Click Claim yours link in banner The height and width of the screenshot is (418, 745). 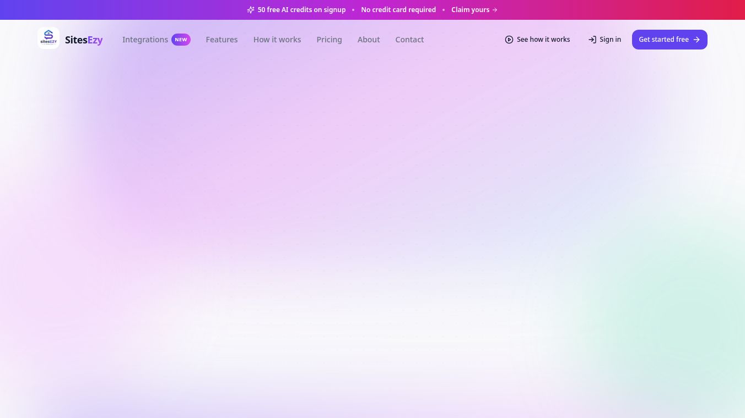(x=474, y=10)
